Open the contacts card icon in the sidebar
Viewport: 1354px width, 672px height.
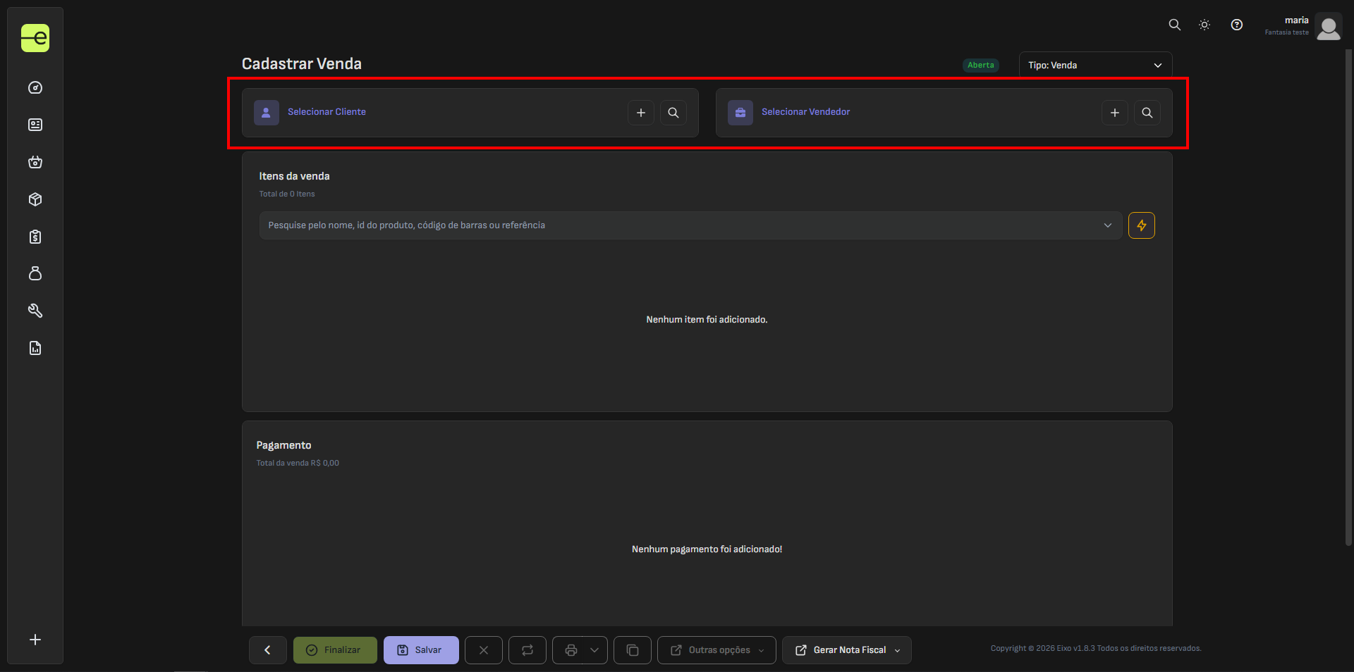[35, 125]
